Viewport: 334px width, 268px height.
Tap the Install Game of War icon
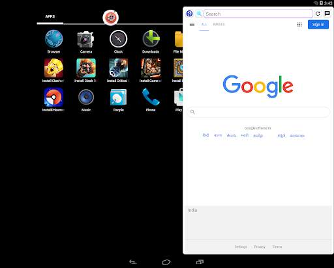coord(151,68)
